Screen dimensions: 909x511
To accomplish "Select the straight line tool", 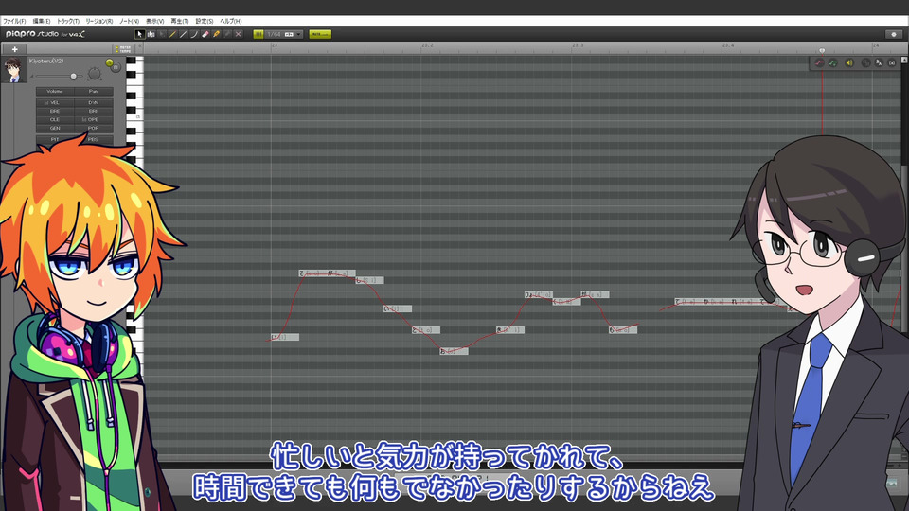I will 183,34.
